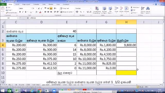Switch to the Developer tab

(x=66, y=4)
